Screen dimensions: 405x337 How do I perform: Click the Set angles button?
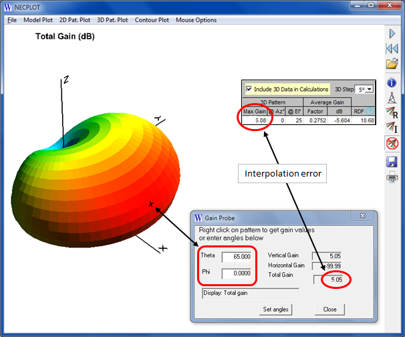tap(275, 310)
